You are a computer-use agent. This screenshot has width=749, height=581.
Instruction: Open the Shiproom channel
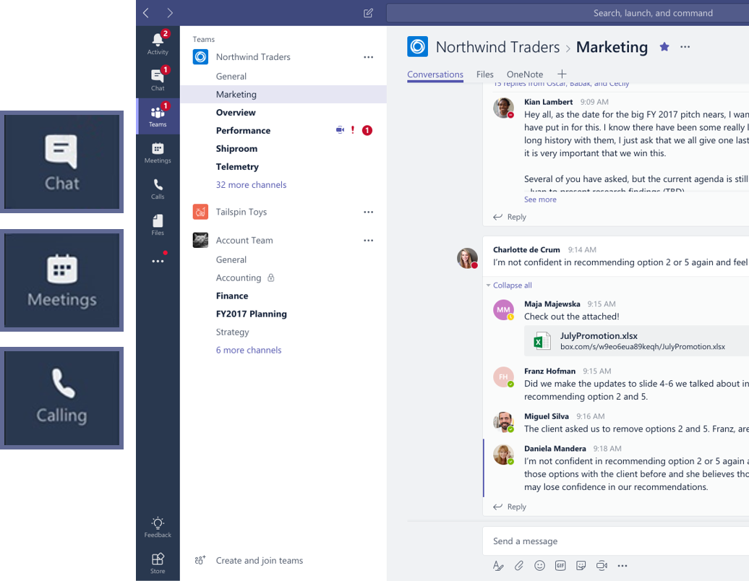click(236, 149)
